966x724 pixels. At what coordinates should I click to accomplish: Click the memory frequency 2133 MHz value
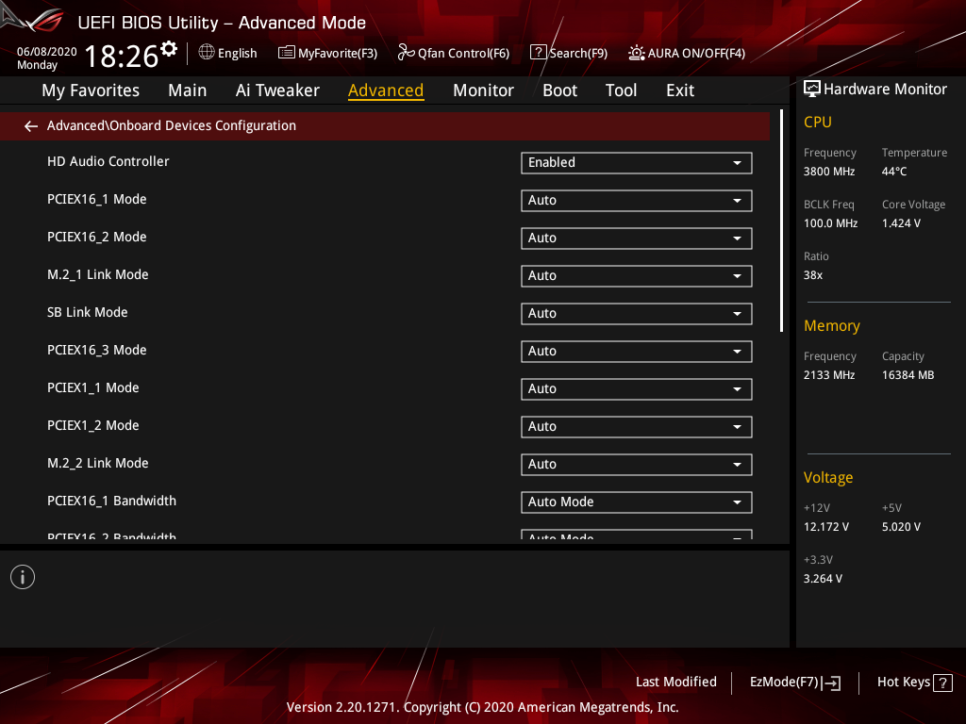pyautogui.click(x=829, y=375)
